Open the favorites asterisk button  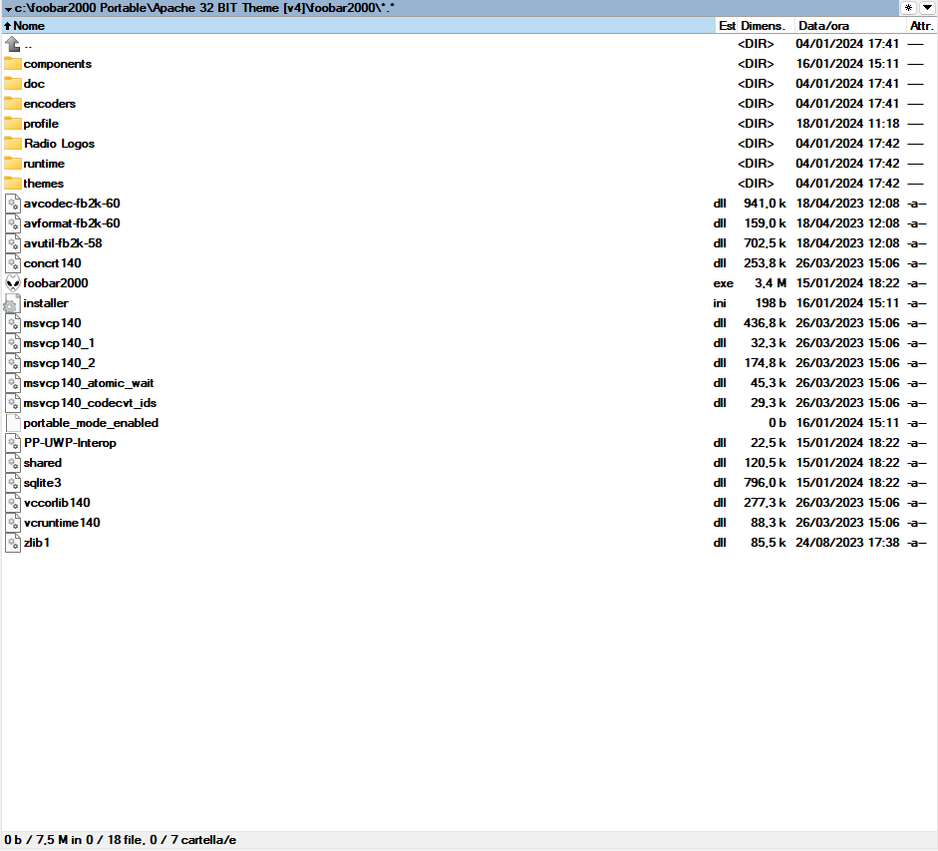(908, 8)
